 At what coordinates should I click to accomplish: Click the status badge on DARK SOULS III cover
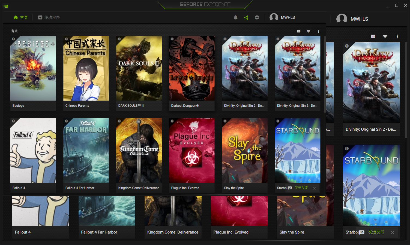119,39
